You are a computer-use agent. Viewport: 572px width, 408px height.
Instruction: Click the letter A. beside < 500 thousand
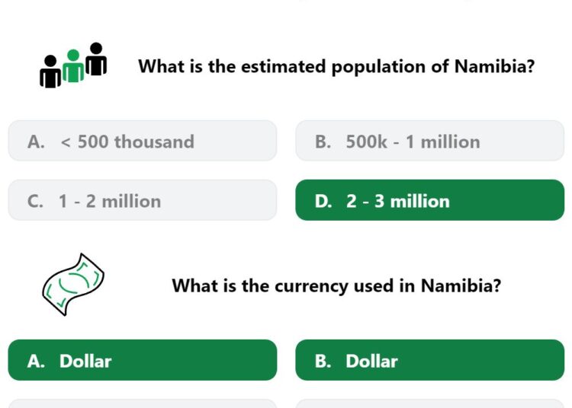click(x=36, y=142)
